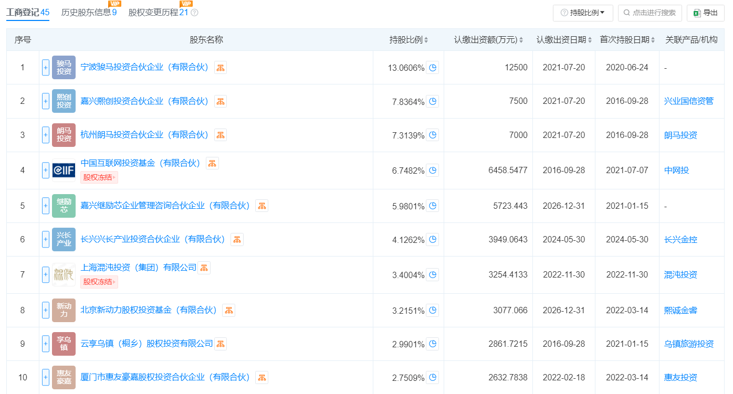This screenshot has width=733, height=394.
Task: Open equity structure icon for 上海混沌投资
Action: 204,268
